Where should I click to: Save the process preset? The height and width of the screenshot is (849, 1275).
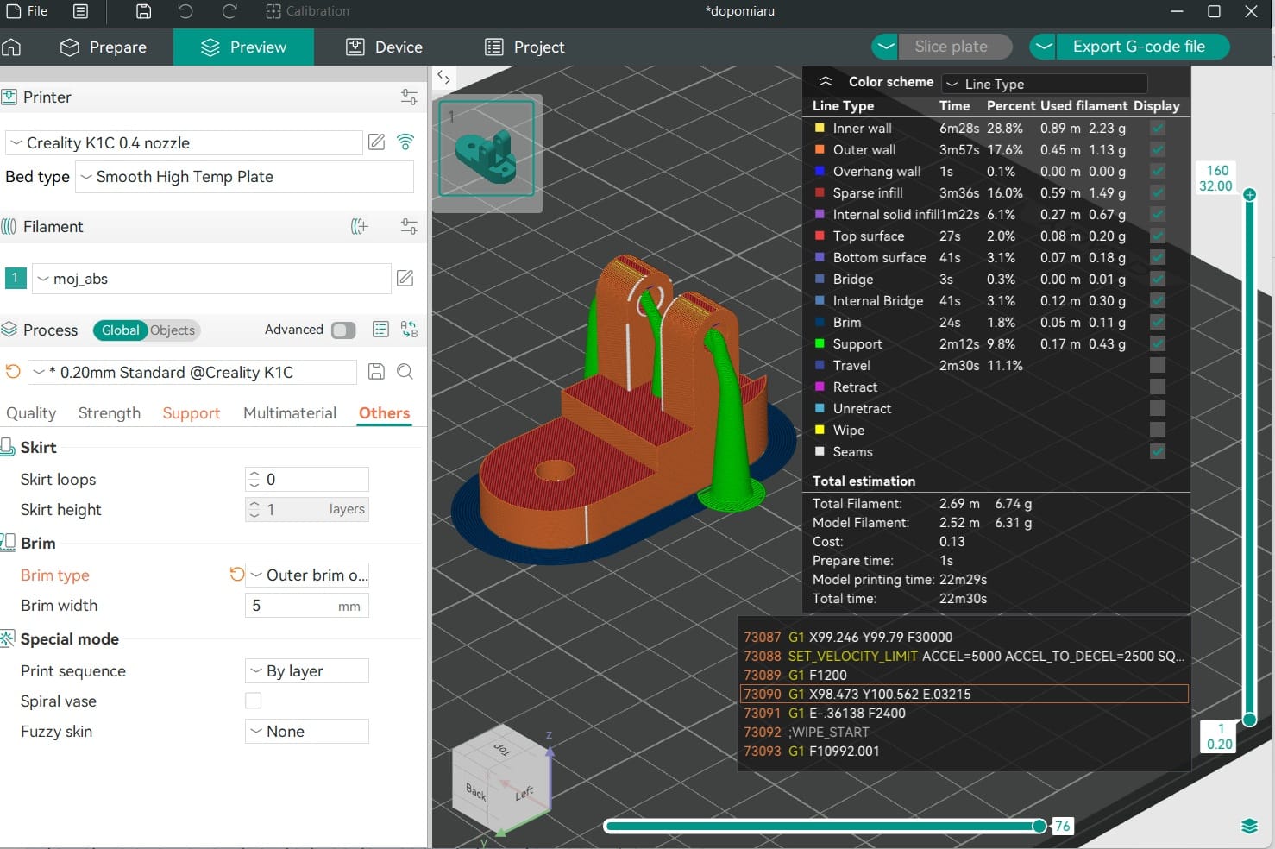tap(376, 372)
